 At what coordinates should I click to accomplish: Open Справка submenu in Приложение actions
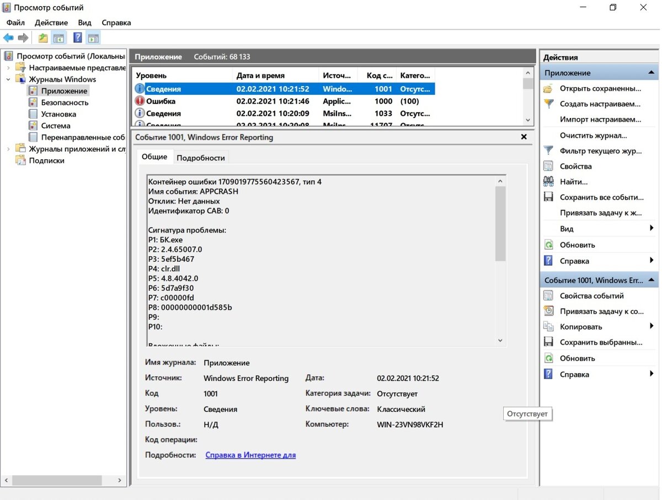coord(600,261)
